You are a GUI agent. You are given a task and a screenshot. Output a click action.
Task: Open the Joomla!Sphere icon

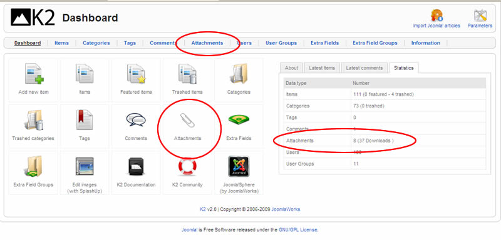click(239, 166)
